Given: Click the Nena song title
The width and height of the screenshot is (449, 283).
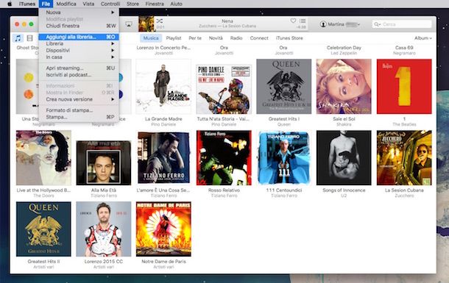Looking at the screenshot, I should coord(227,21).
